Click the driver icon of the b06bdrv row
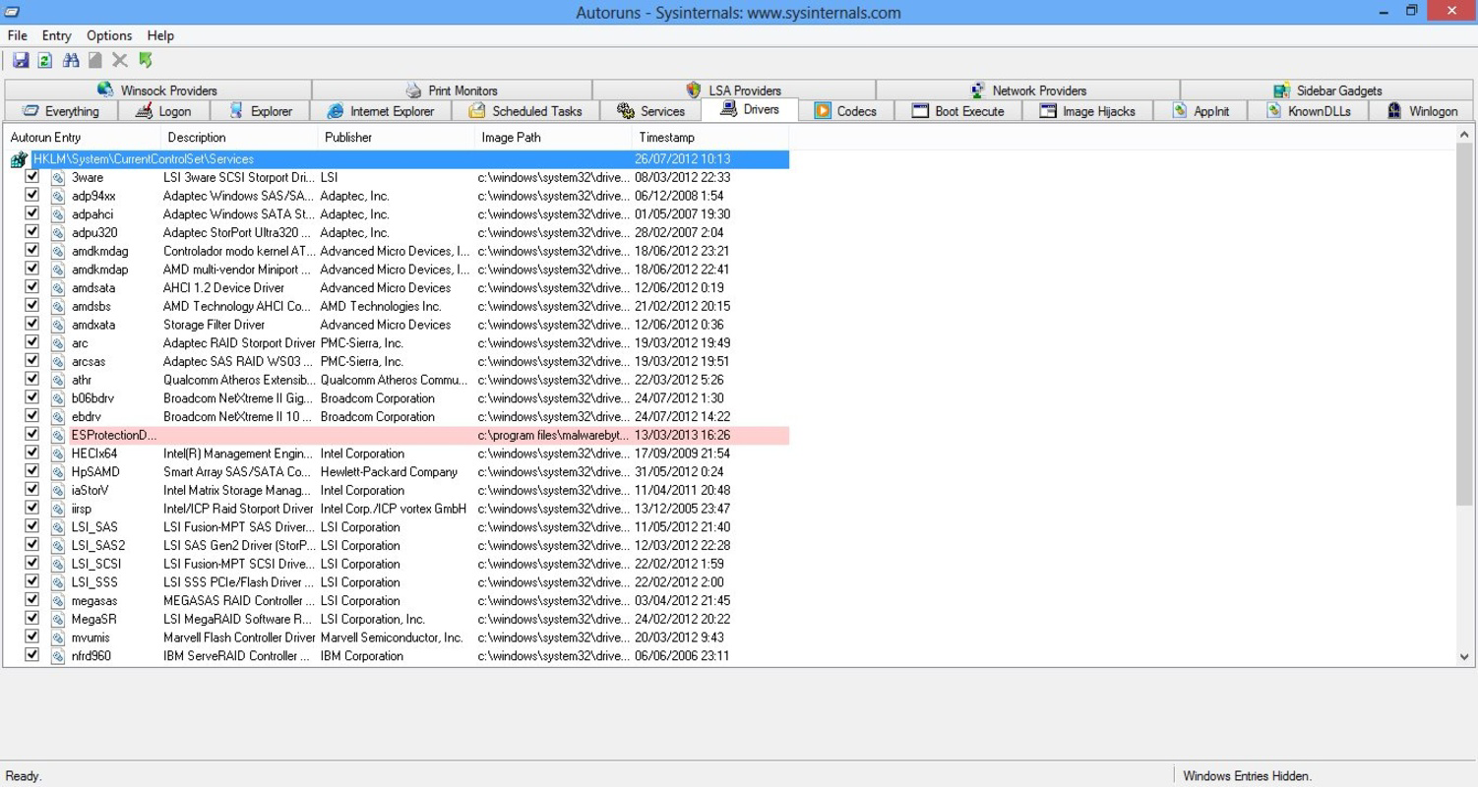 [58, 398]
